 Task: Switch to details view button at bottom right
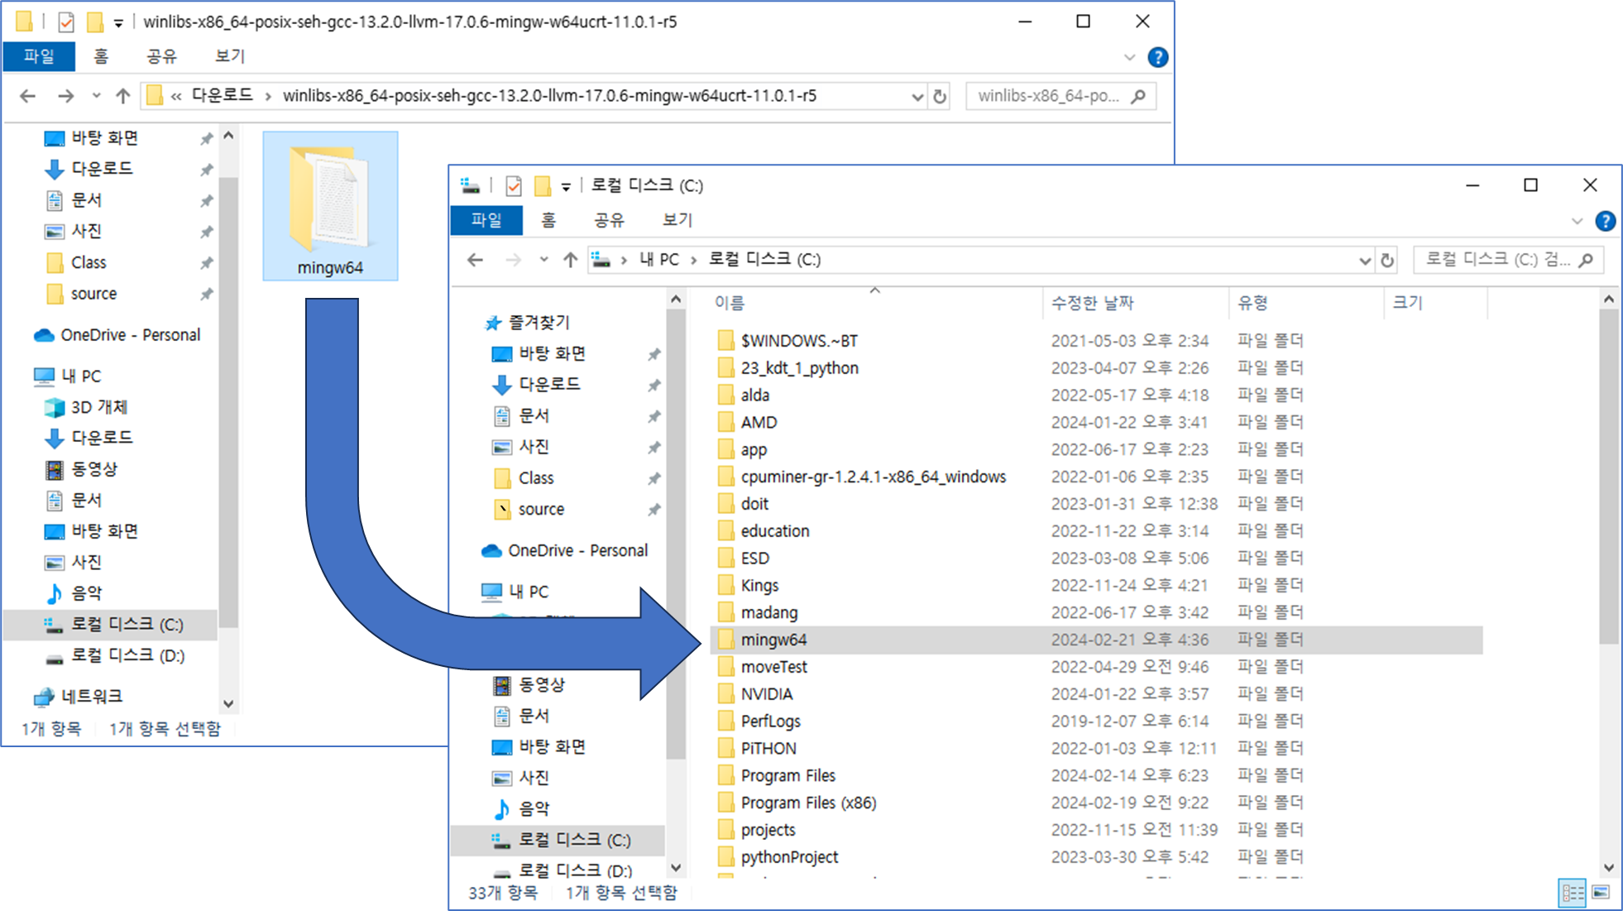[1572, 892]
